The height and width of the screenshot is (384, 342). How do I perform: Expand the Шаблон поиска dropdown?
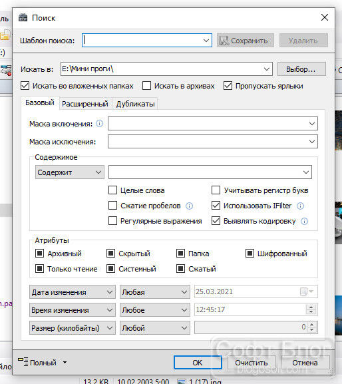click(x=206, y=41)
